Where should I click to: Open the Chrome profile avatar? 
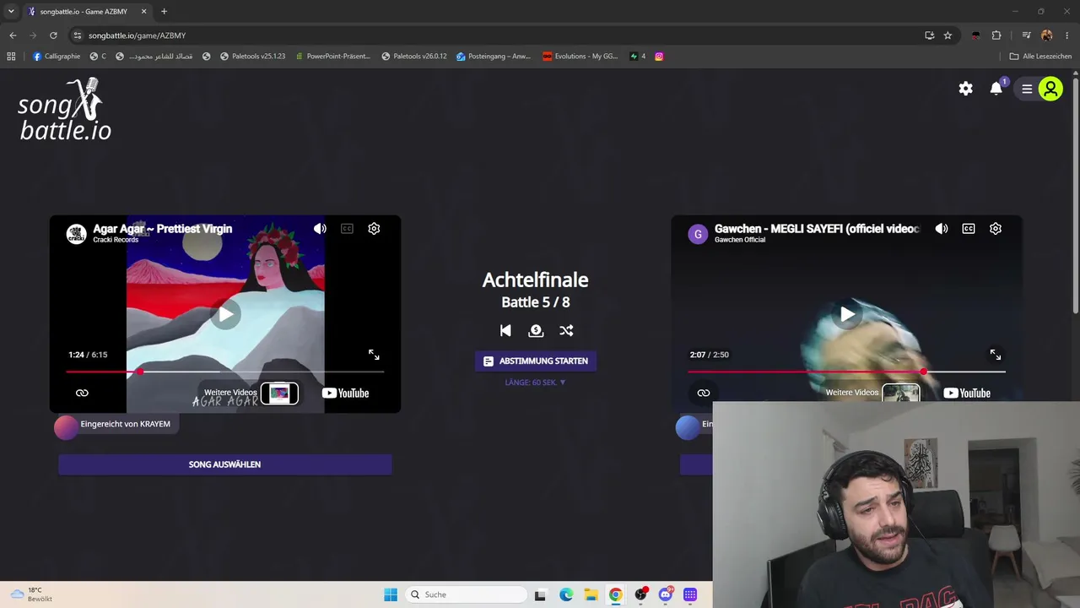1047,35
